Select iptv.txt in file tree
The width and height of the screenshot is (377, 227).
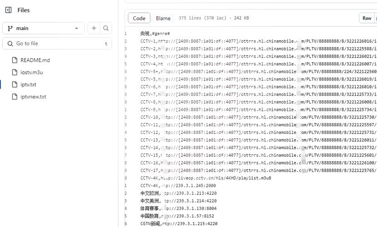[x=28, y=84]
